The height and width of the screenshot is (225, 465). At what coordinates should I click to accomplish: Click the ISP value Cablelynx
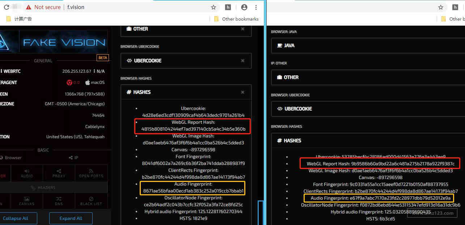(94, 127)
